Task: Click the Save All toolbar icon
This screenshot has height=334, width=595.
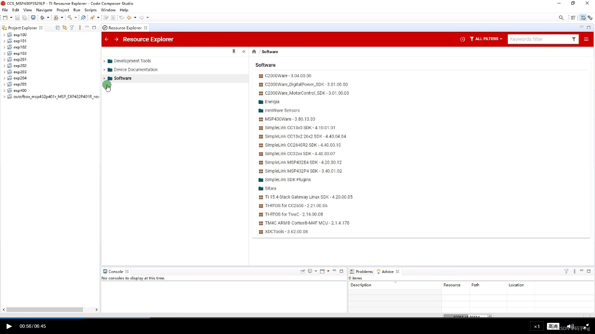Action: (24, 18)
